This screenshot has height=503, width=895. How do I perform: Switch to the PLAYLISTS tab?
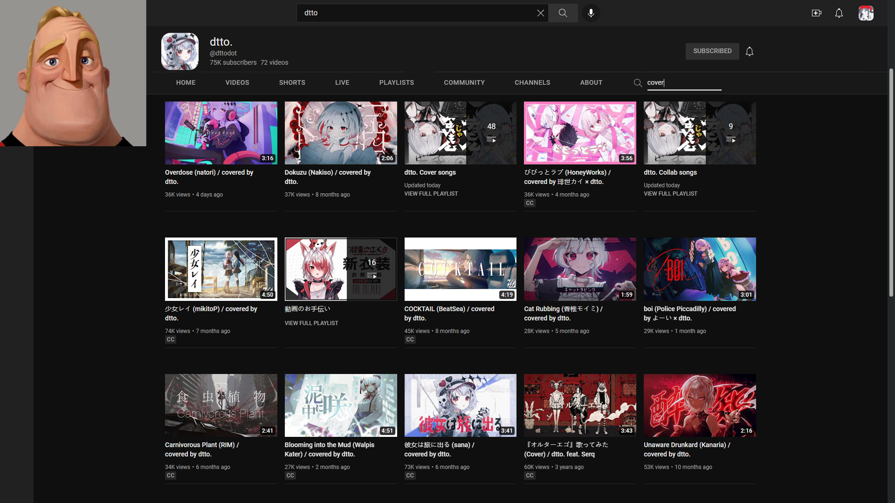(396, 82)
